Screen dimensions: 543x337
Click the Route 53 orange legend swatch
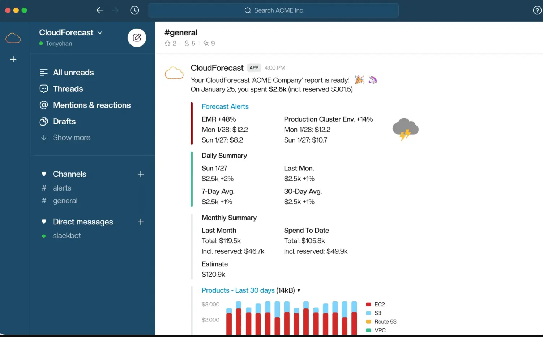coord(369,322)
